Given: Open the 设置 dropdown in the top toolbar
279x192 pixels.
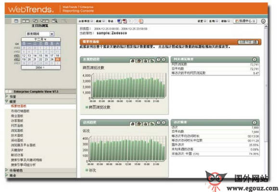Looking at the screenshot, I should click(x=202, y=21).
